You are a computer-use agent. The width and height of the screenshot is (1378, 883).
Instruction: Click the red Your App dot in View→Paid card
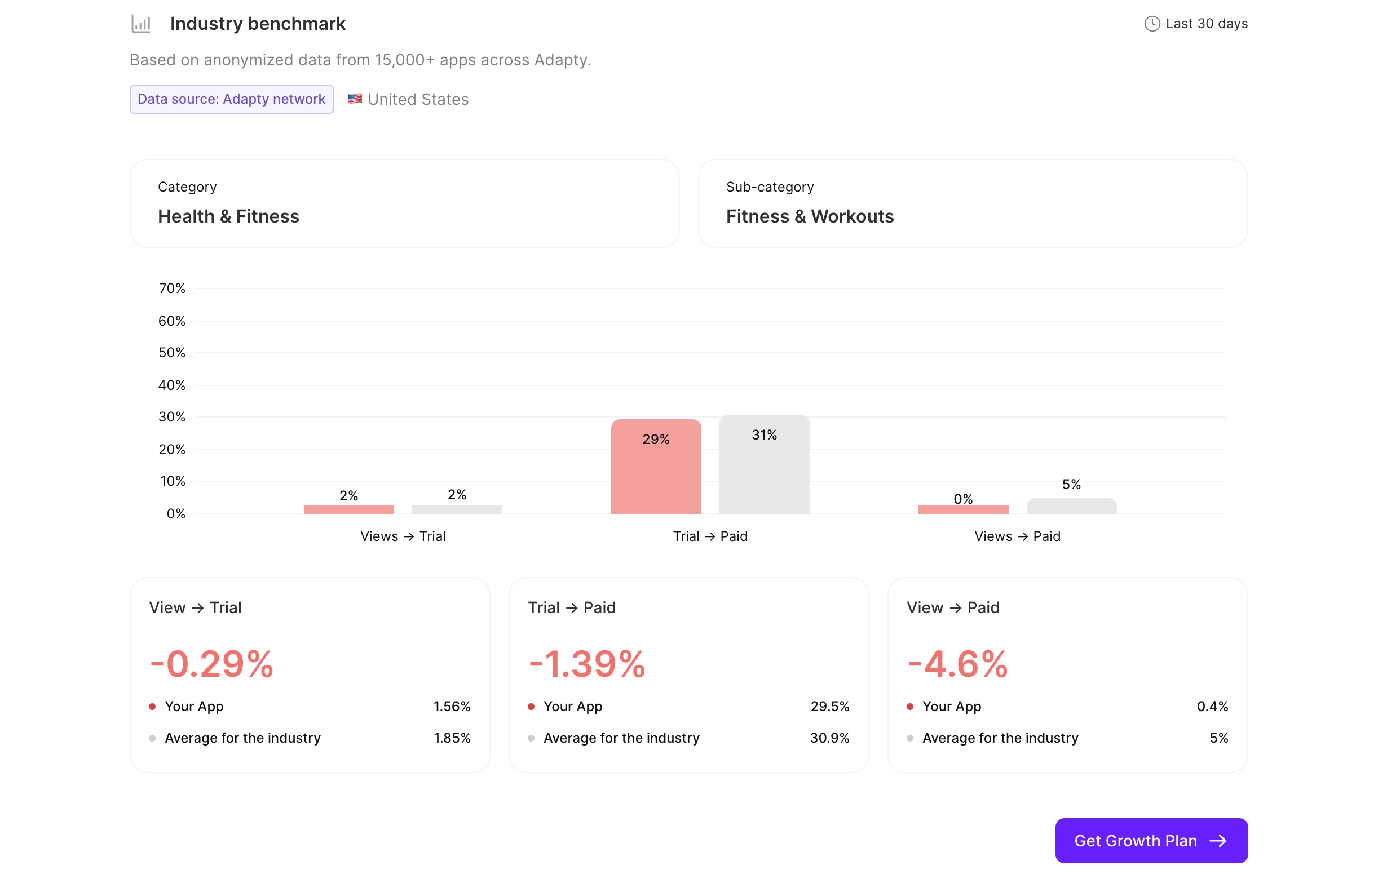coord(911,707)
